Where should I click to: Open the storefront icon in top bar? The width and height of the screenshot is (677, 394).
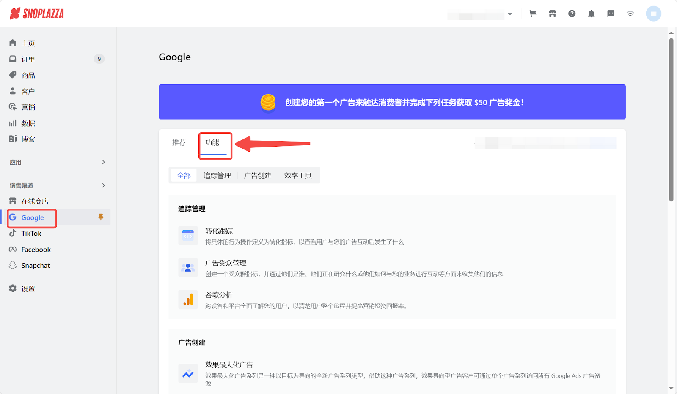coord(552,14)
